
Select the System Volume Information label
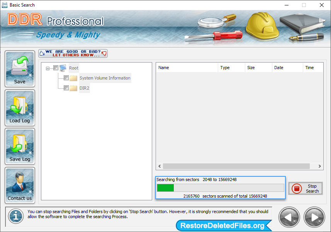[x=105, y=78]
